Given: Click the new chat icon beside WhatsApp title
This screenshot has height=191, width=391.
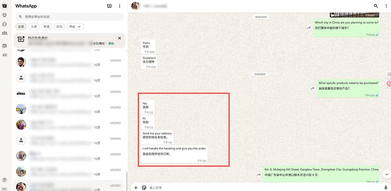Looking at the screenshot, I should 109,6.
